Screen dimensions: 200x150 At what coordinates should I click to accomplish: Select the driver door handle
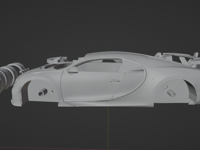(115, 80)
